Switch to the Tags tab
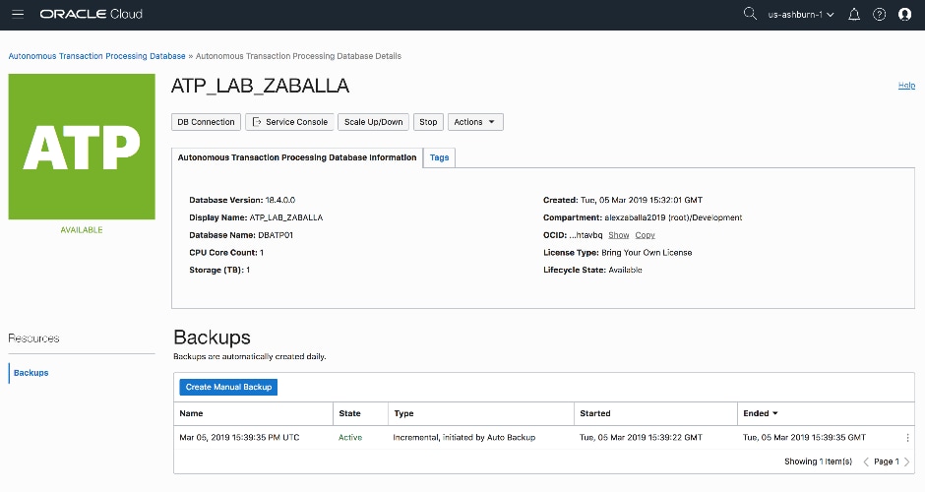The width and height of the screenshot is (925, 492). pos(439,157)
